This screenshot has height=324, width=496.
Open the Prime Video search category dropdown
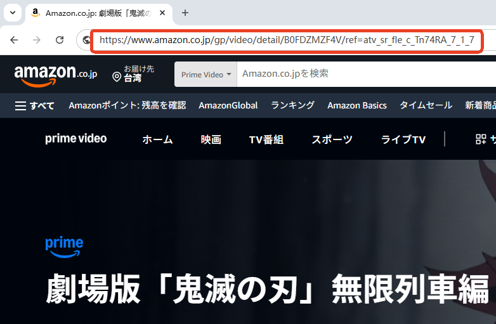tap(206, 75)
